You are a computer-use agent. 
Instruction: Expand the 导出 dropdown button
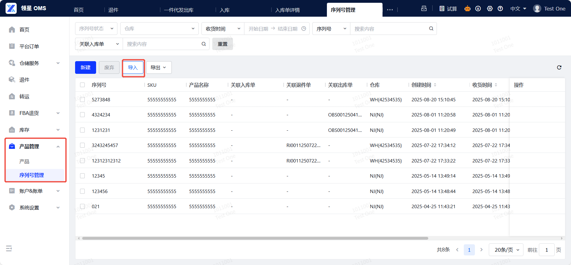[x=159, y=68]
